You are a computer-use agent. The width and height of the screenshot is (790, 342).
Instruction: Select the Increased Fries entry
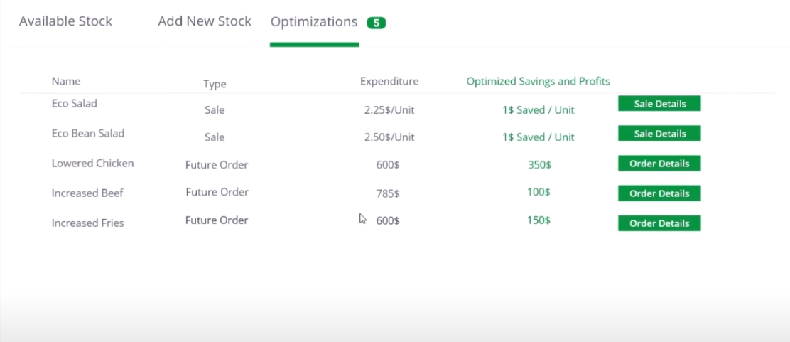coord(87,223)
